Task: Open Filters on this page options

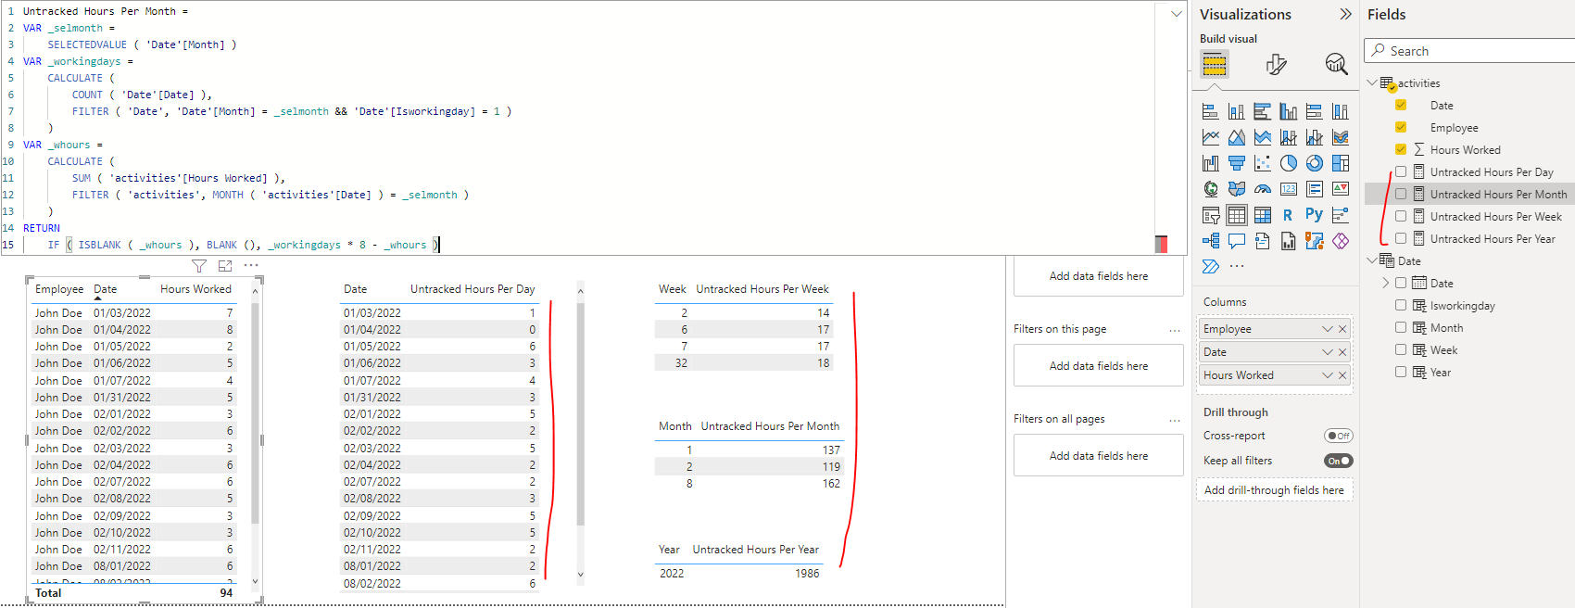Action: tap(1175, 330)
